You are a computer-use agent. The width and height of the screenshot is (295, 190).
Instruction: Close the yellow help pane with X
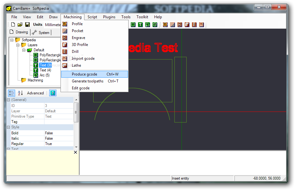75,152
